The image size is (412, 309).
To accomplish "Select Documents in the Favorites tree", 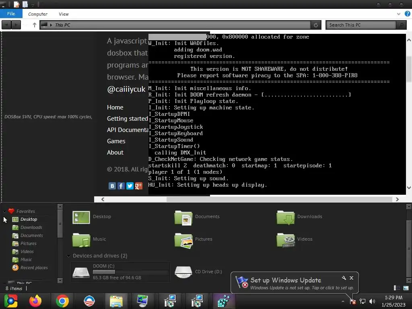I will [31, 235].
